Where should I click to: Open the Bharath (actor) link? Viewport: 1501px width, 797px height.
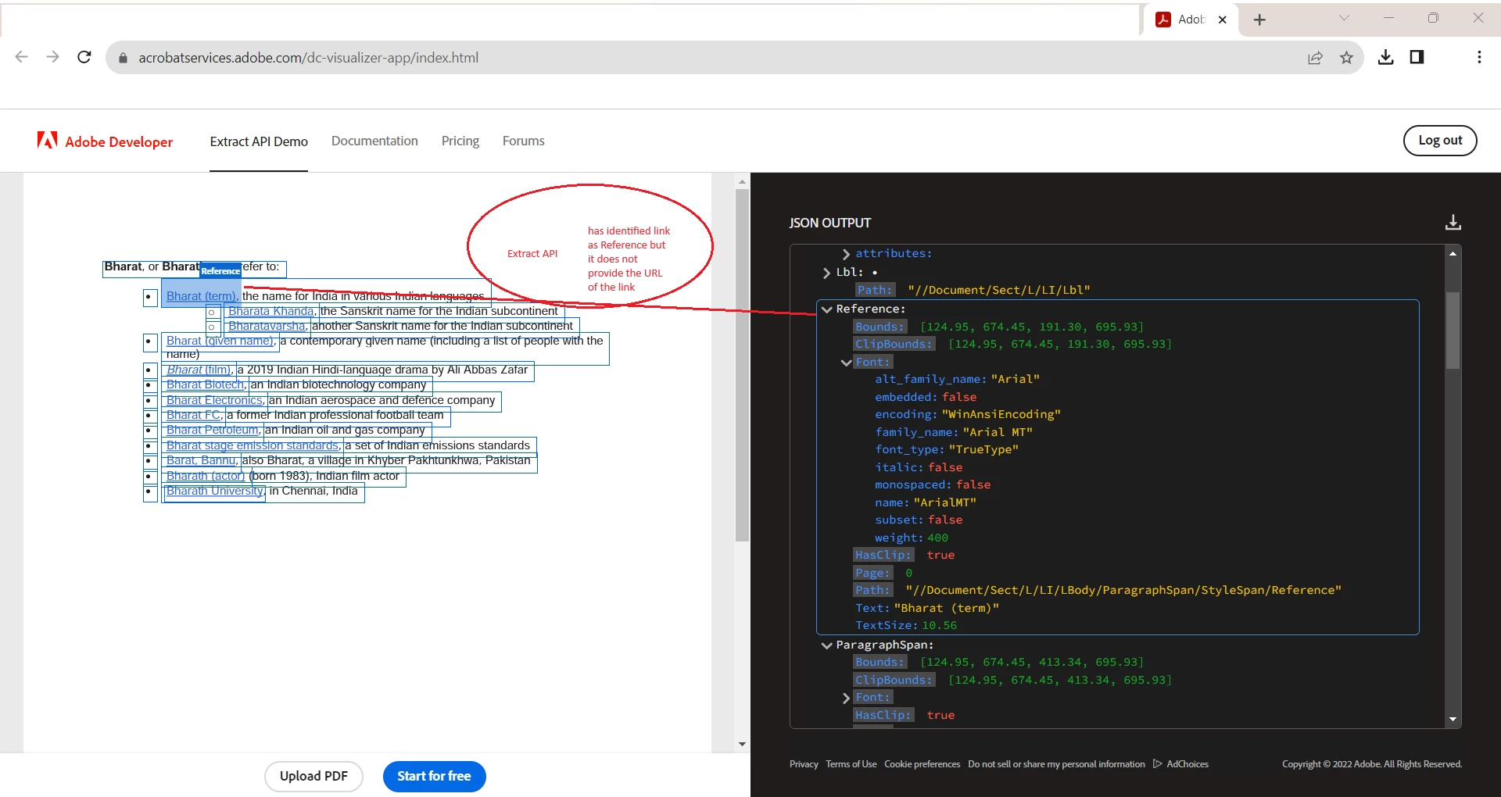[x=205, y=476]
